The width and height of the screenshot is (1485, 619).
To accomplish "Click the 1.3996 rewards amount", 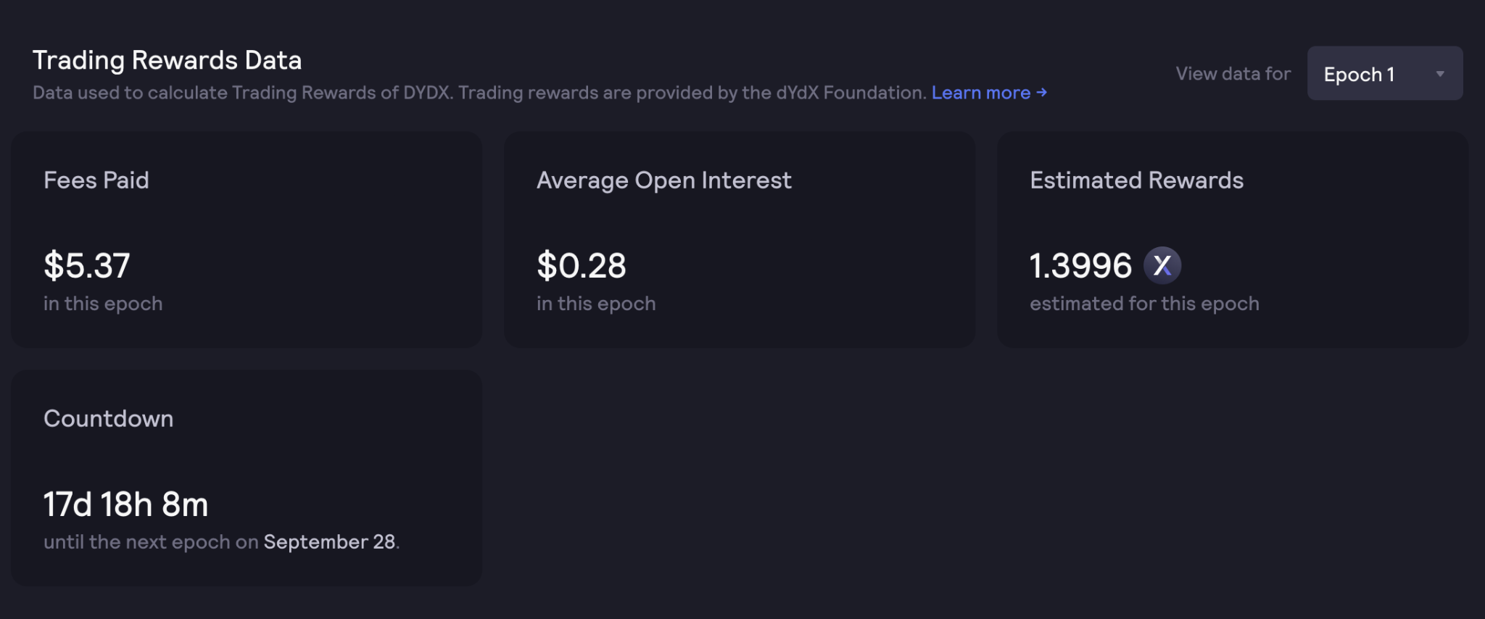I will pyautogui.click(x=1080, y=265).
